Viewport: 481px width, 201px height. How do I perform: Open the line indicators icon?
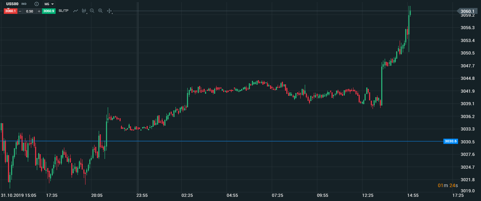pyautogui.click(x=75, y=11)
